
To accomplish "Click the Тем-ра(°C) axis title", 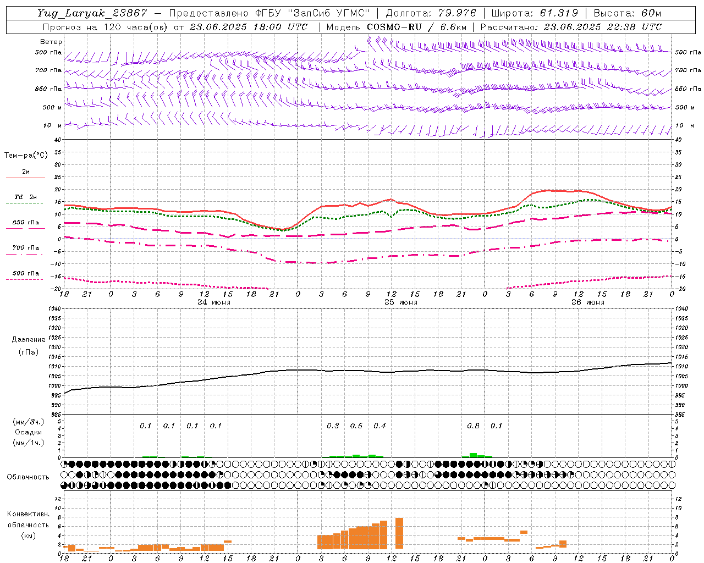I will pyautogui.click(x=26, y=156).
